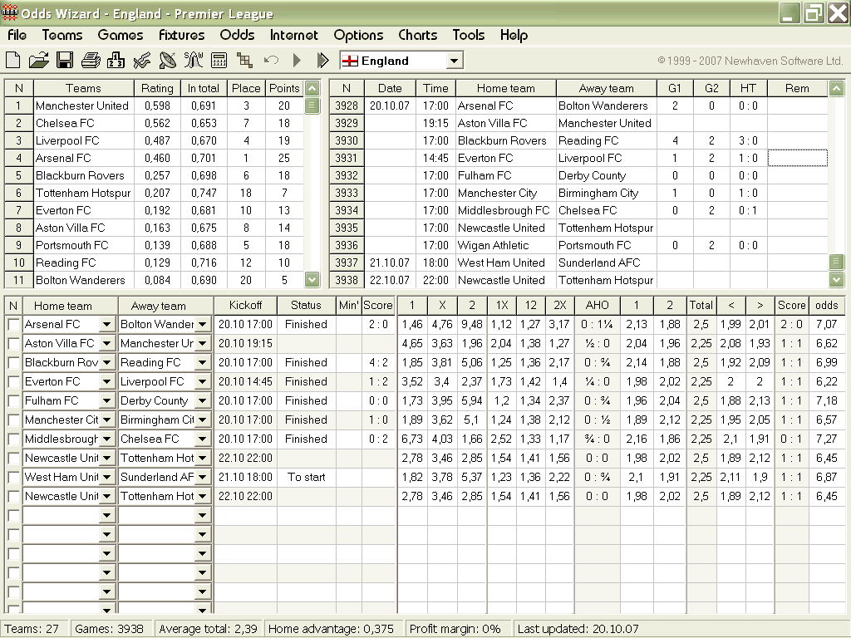Click the games list scrollbar thumb
The height and width of the screenshot is (638, 851).
[x=836, y=263]
